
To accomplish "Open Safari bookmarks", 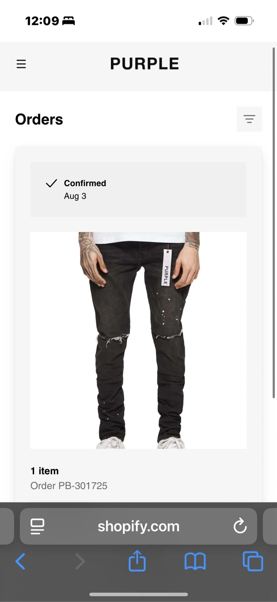I will coord(195,561).
